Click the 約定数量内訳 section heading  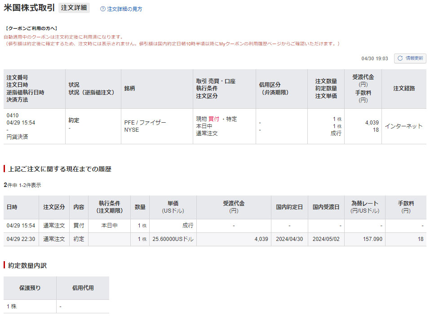tap(27, 266)
